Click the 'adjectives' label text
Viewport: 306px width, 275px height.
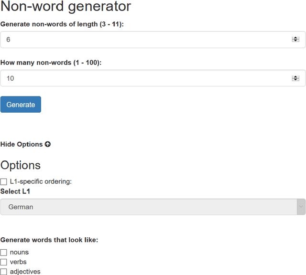click(25, 272)
